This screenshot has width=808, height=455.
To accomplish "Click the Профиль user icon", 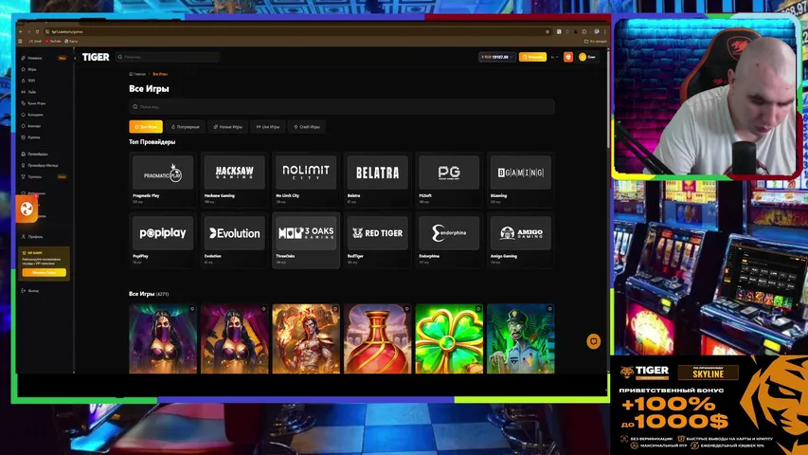I will (x=23, y=236).
